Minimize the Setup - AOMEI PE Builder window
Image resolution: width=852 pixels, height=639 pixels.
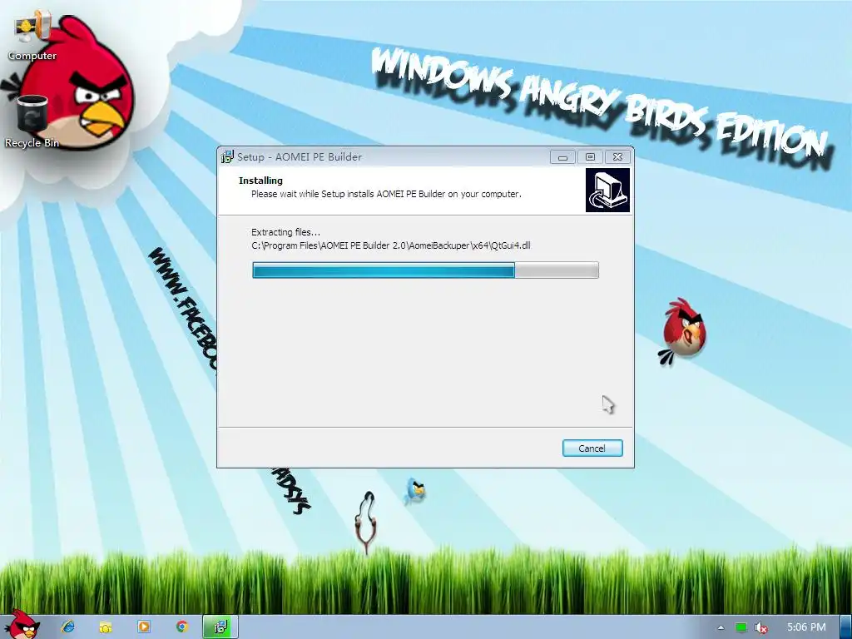click(563, 157)
